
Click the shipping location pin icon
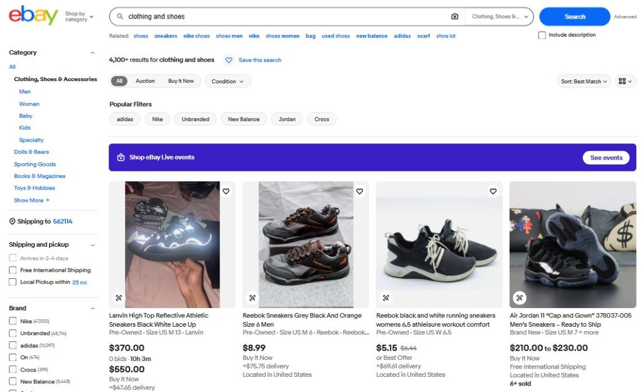[12, 220]
